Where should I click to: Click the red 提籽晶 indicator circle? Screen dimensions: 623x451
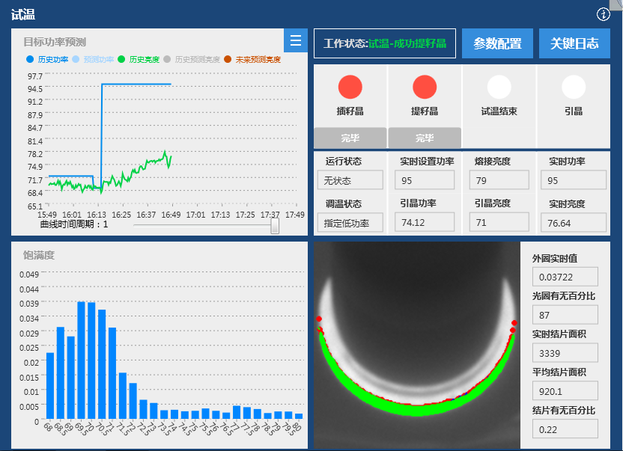click(x=425, y=88)
